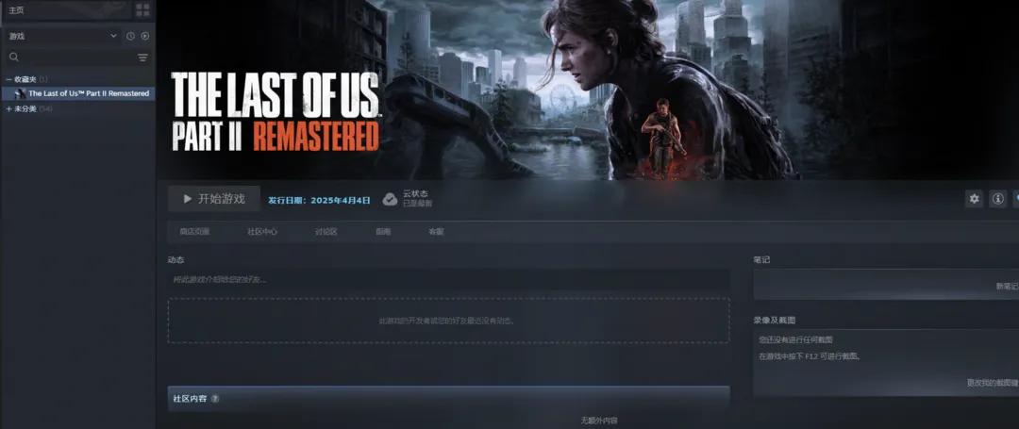Collapse the 收藏夹 category
Viewport: 1019px width, 429px height.
point(8,79)
